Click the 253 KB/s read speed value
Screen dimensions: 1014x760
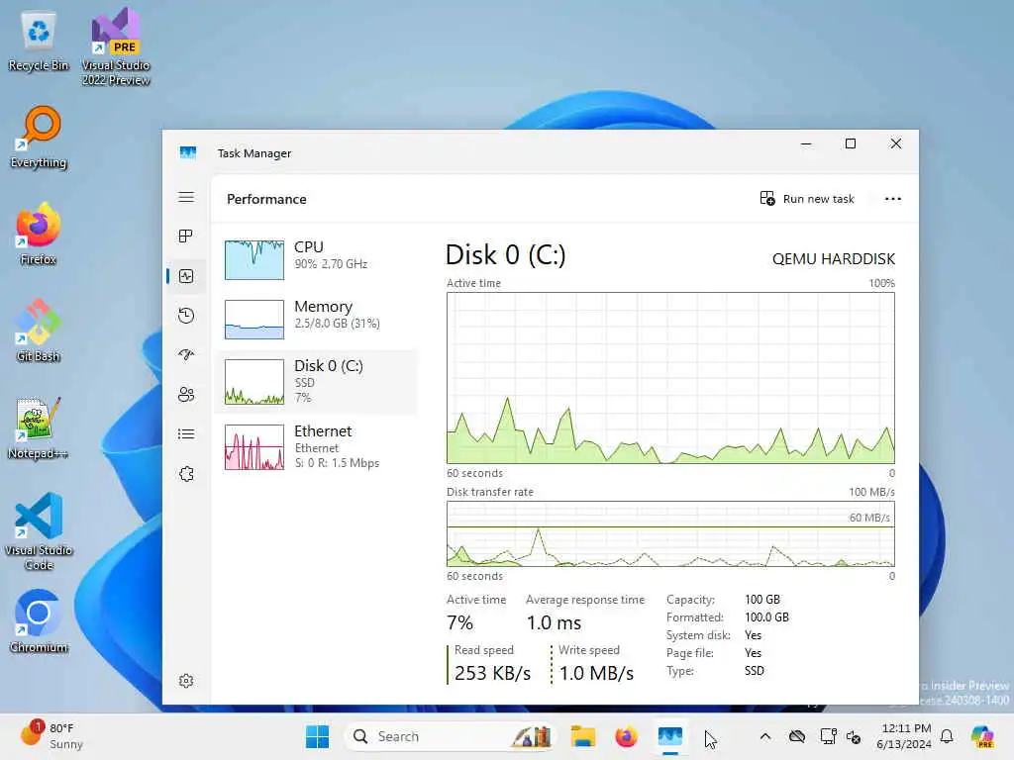pyautogui.click(x=492, y=673)
